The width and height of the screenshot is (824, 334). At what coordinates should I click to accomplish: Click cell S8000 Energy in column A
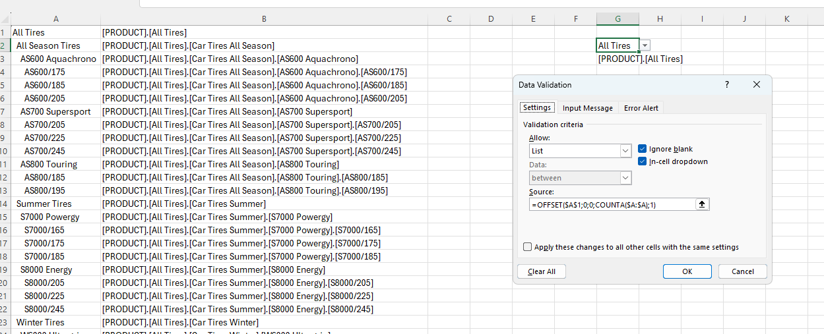[x=55, y=269]
